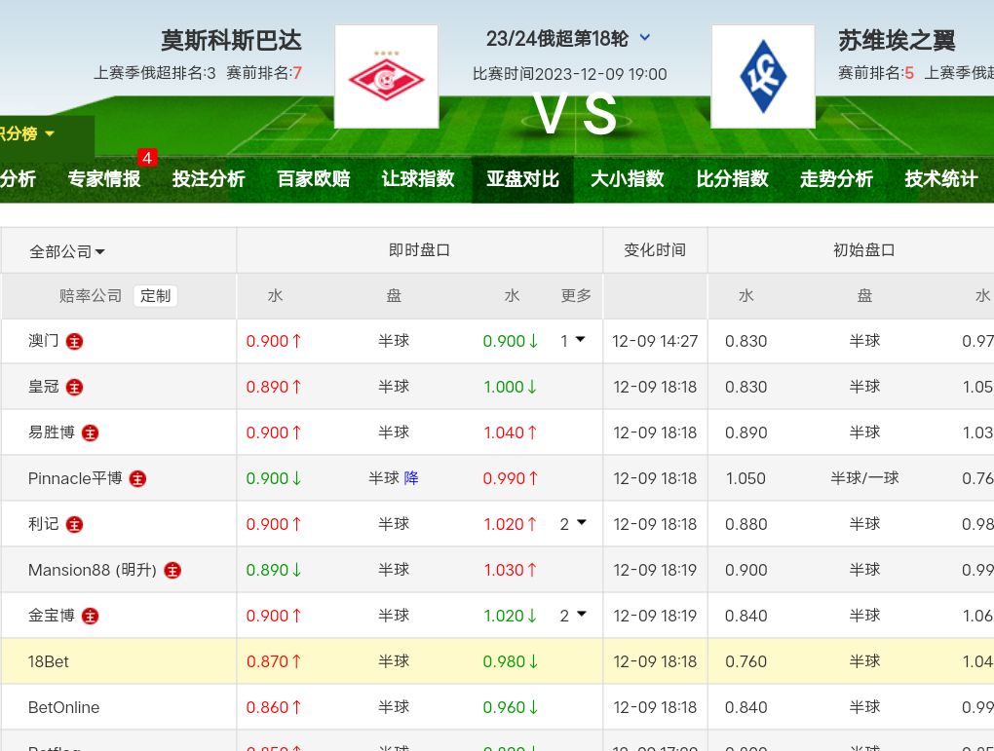Screen dimensions: 994x751
Task: Go to the 专家情报 tab
Action: tap(104, 179)
